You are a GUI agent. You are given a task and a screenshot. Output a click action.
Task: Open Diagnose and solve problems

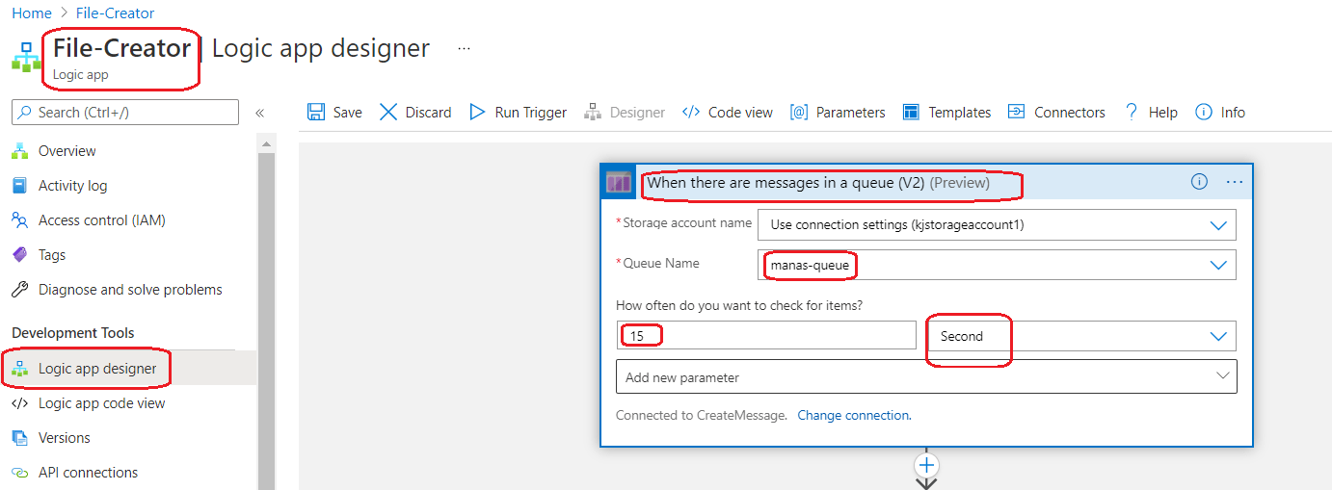point(128,290)
